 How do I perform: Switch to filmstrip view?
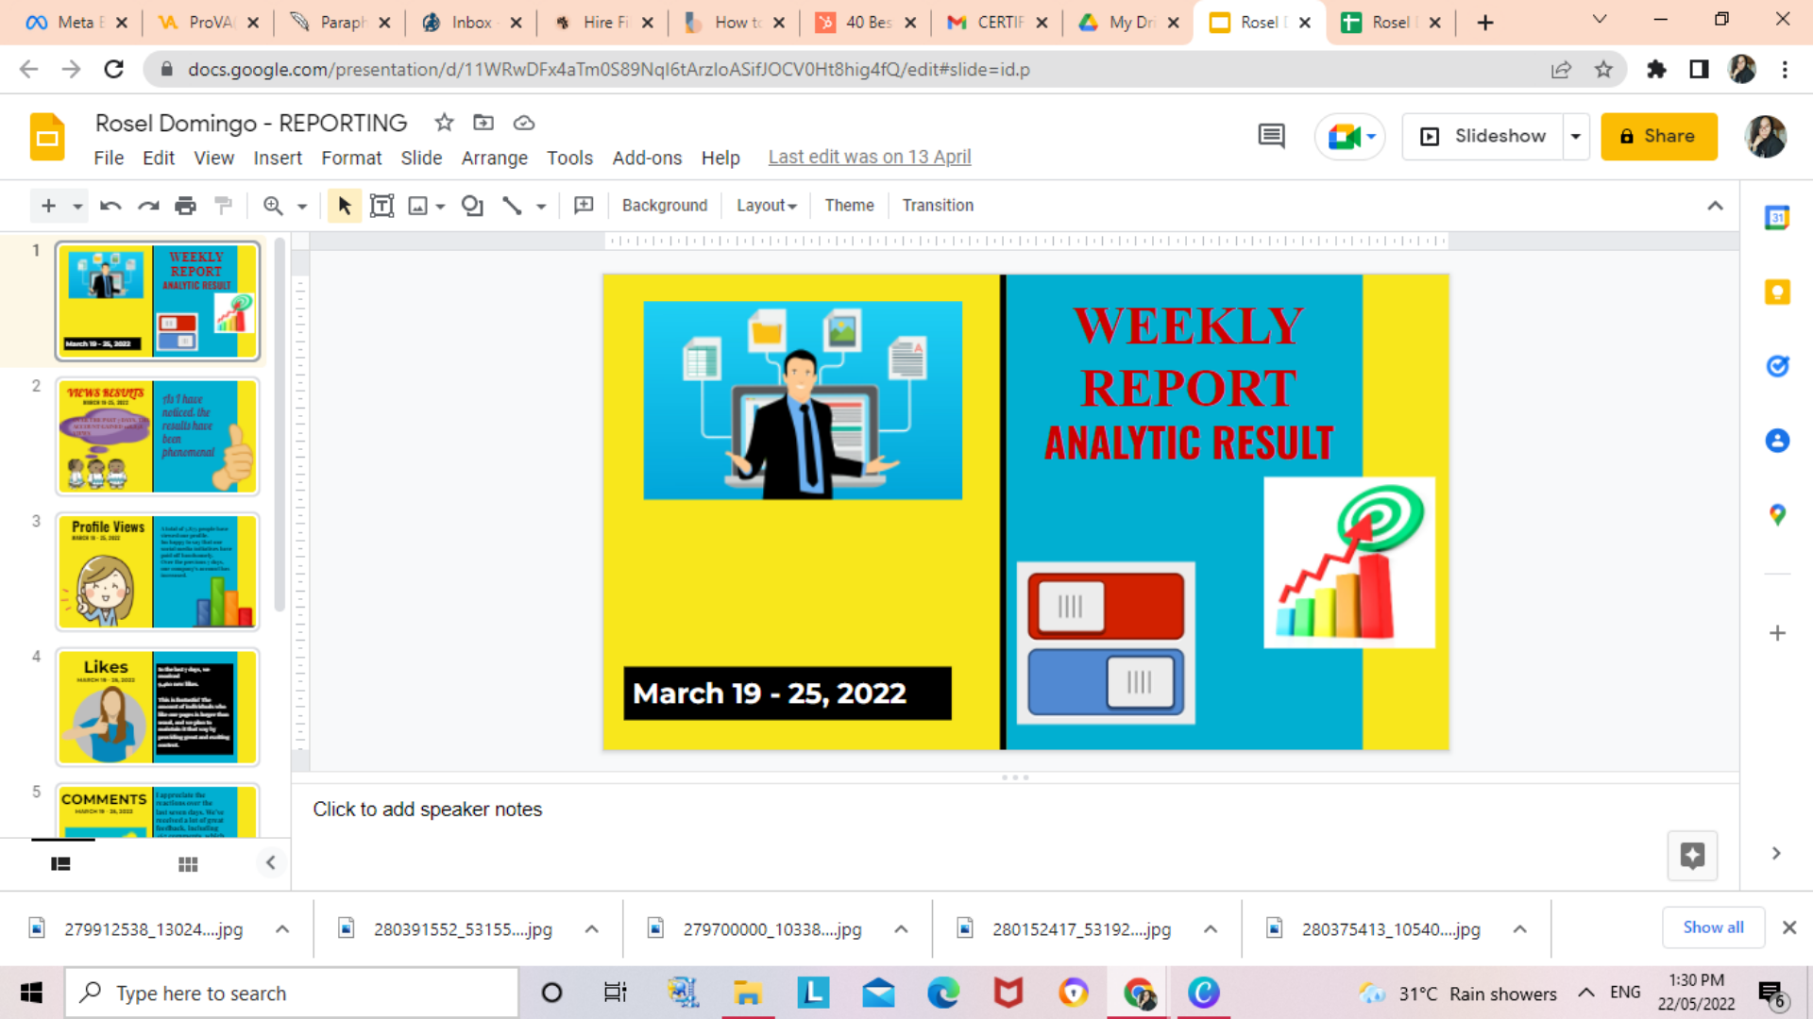[60, 863]
